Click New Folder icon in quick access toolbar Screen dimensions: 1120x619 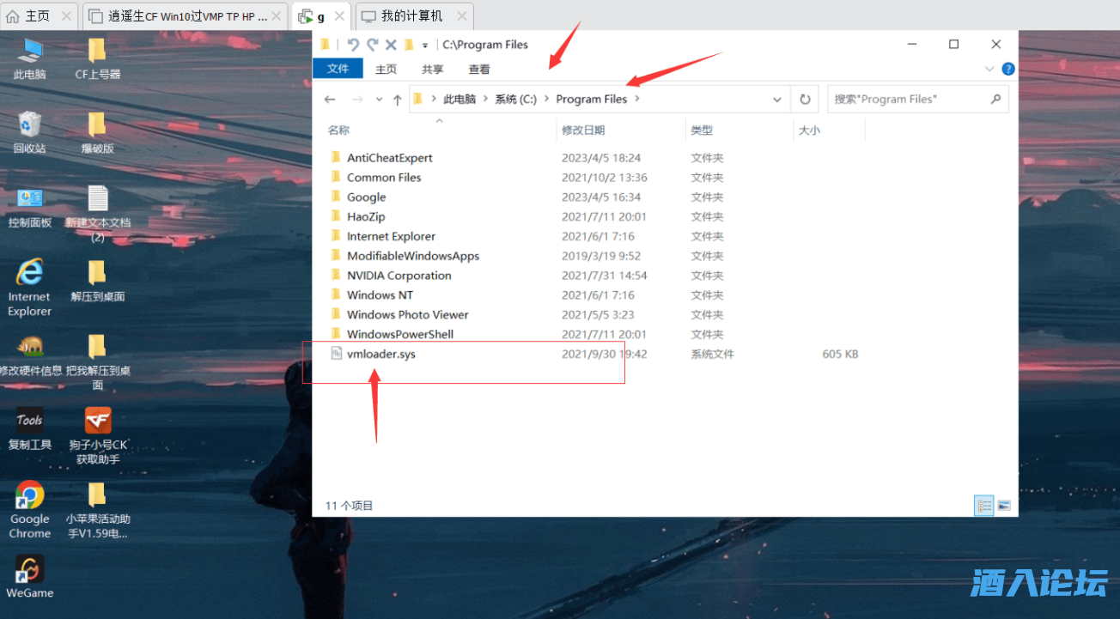pyautogui.click(x=409, y=45)
